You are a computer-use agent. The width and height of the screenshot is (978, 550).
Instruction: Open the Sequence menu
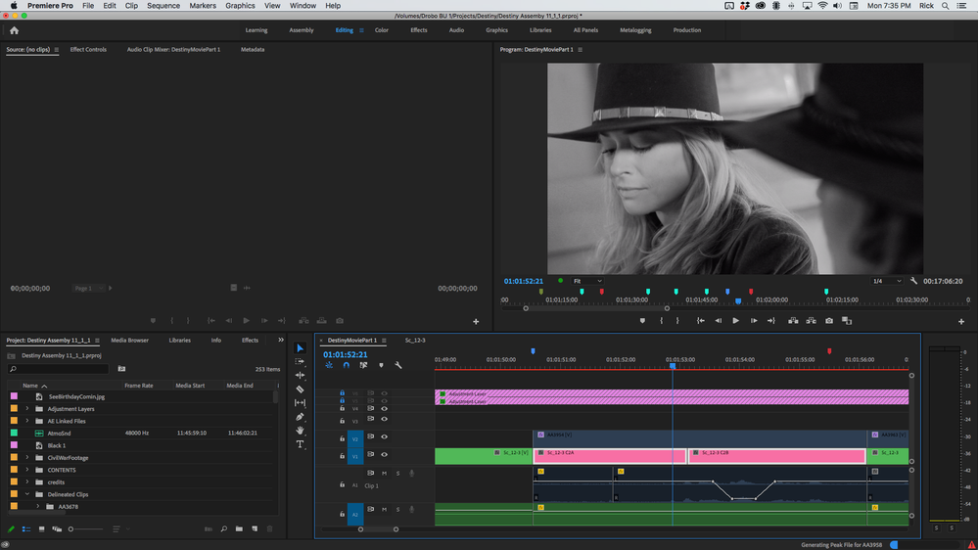tap(163, 6)
